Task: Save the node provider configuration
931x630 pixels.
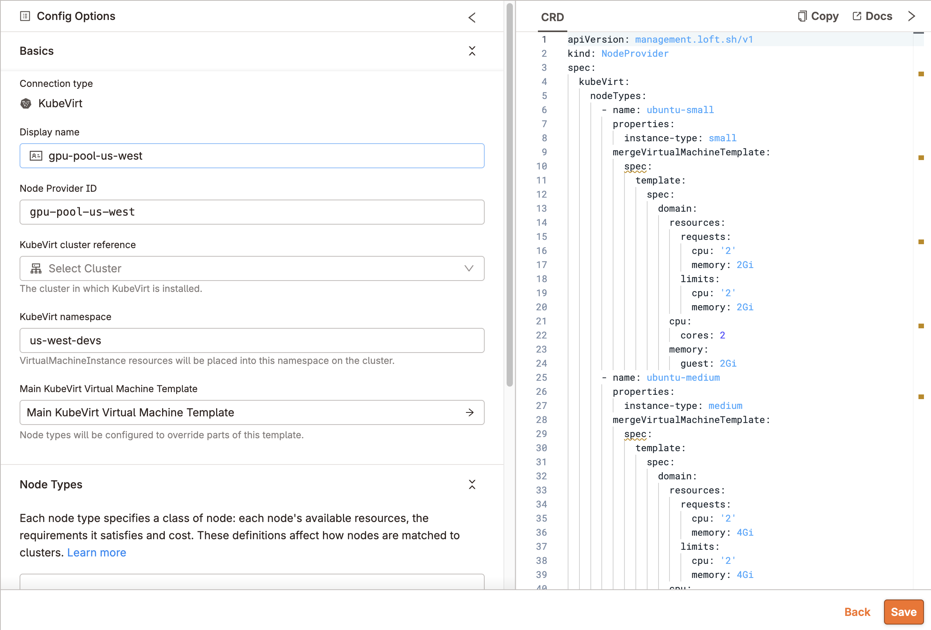Action: pos(904,612)
